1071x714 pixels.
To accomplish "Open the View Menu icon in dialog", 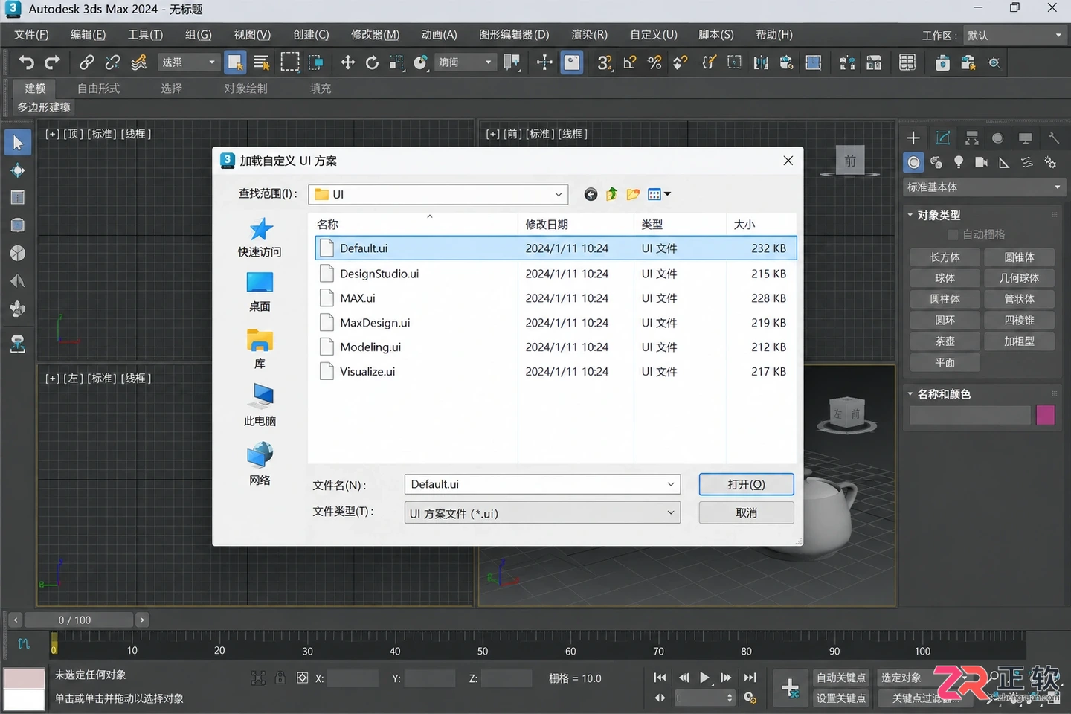I will (x=659, y=194).
